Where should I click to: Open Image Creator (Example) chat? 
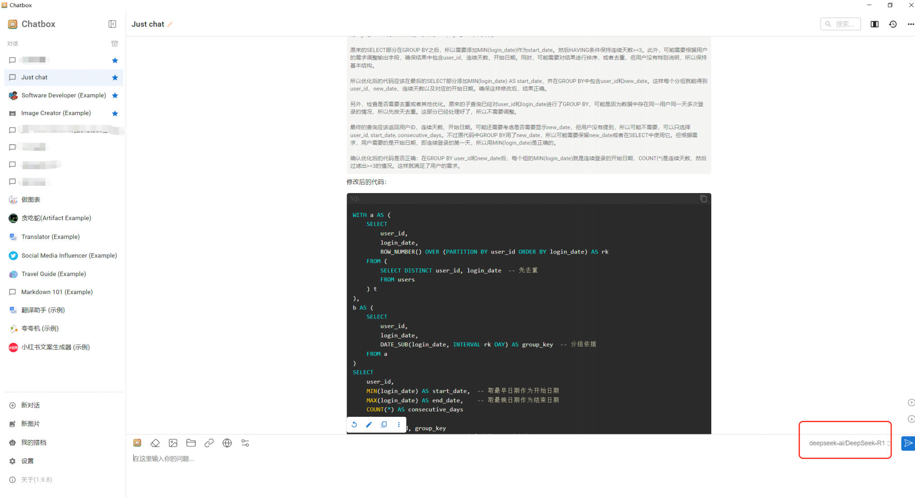pos(64,113)
